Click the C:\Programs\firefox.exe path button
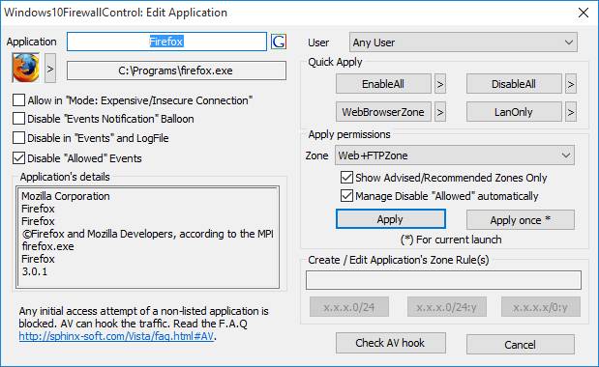Image resolution: width=599 pixels, height=367 pixels. coord(176,71)
